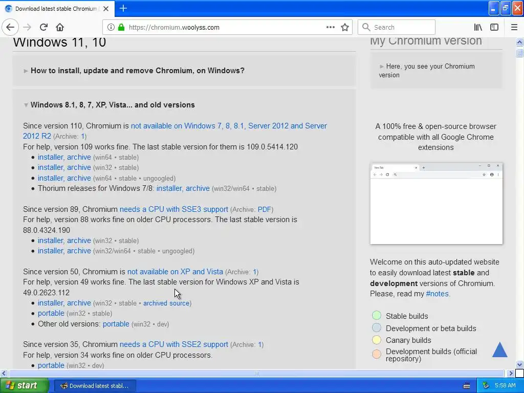Image resolution: width=524 pixels, height=393 pixels.
Task: Click the vertical scrollbar up arrow
Action: pos(519,42)
